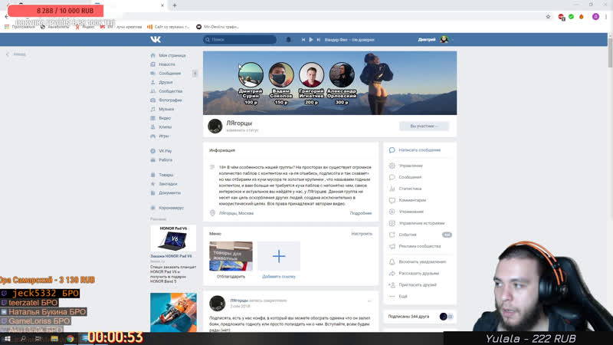Go to Новости in the left menu
This screenshot has height=345, width=613.
coord(166,64)
